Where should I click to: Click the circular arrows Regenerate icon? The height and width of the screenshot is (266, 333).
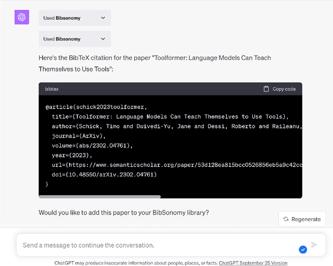(286, 219)
